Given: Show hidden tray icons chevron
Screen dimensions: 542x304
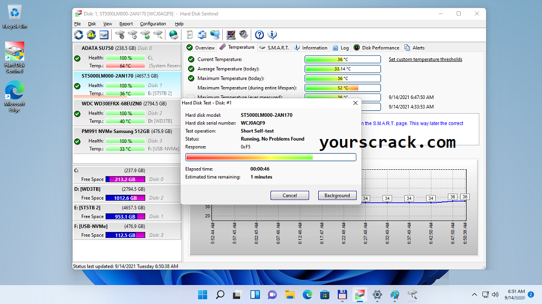Looking at the screenshot, I should click(474, 294).
